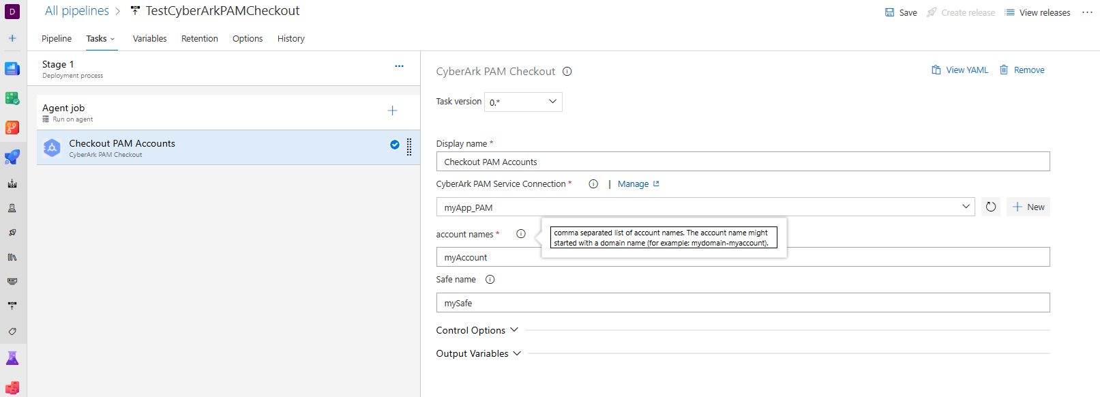Screen dimensions: 1100x397
Task: Switch to the History tab
Action: [291, 39]
